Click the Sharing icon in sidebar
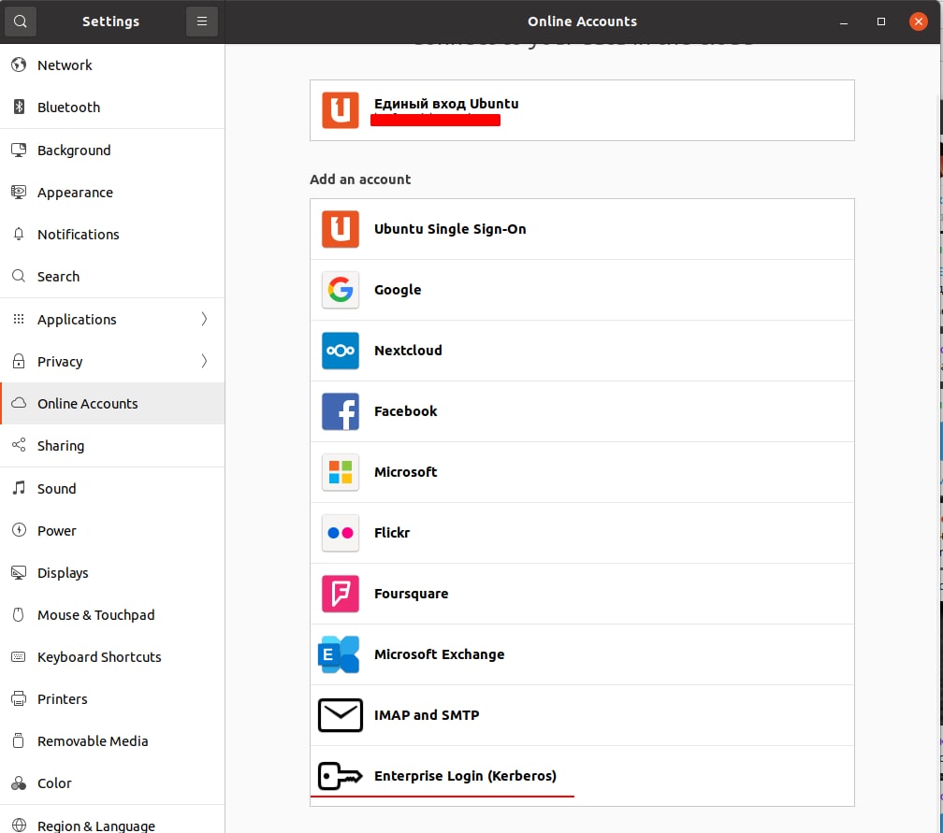The height and width of the screenshot is (833, 943). (x=19, y=445)
